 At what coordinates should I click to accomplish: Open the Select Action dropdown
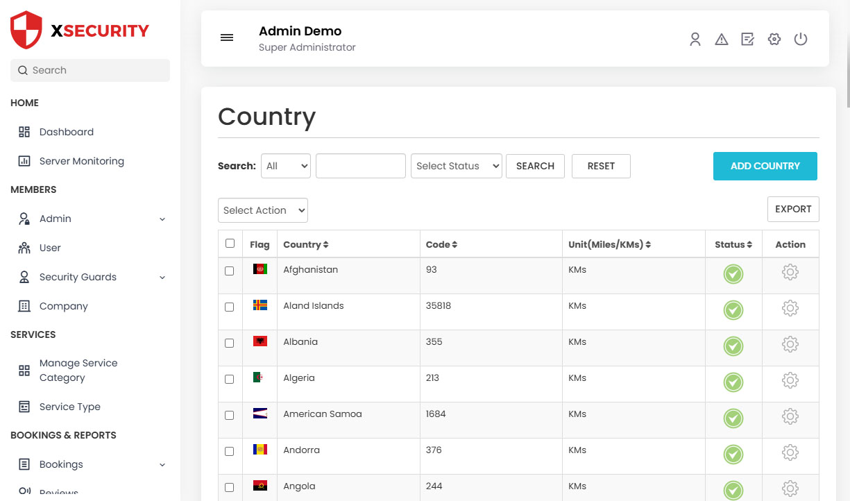[x=263, y=210]
